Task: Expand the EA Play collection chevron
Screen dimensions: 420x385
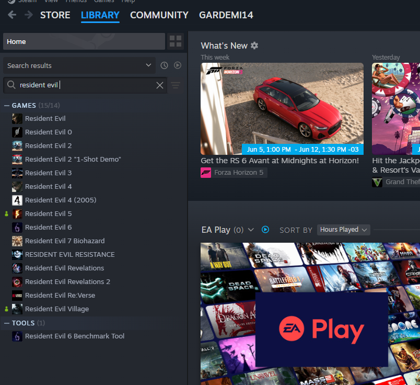Action: (251, 230)
